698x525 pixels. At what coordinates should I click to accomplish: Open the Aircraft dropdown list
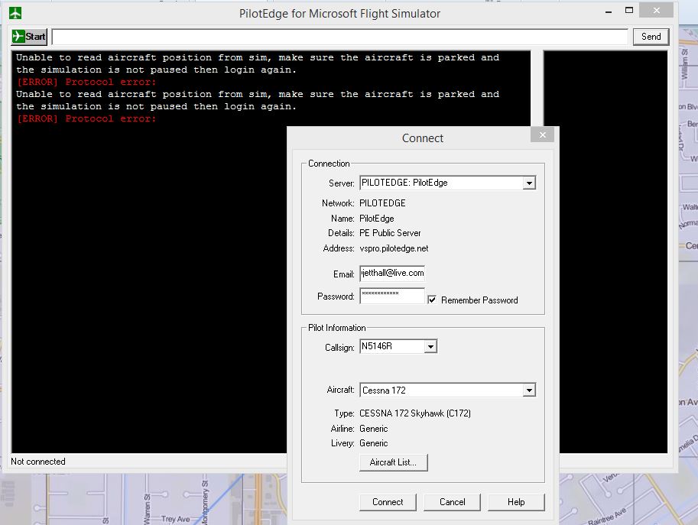coord(529,391)
